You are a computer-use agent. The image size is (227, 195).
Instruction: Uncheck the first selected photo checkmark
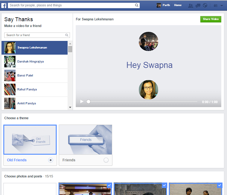[109, 185]
